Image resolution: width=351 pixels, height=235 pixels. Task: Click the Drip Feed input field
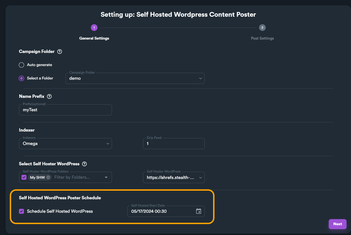(x=174, y=144)
